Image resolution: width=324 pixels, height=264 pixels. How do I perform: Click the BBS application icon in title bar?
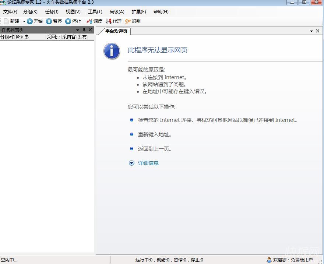[3, 2]
